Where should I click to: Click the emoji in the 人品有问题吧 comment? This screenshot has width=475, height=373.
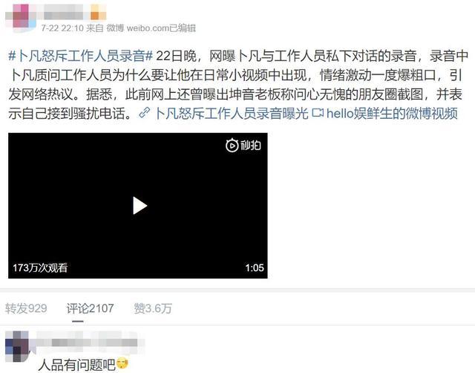pyautogui.click(x=122, y=363)
